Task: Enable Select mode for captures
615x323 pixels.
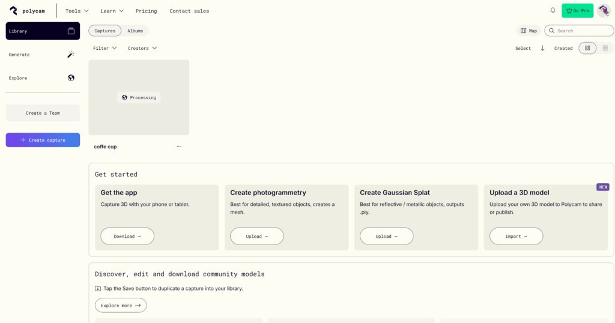Action: point(523,48)
